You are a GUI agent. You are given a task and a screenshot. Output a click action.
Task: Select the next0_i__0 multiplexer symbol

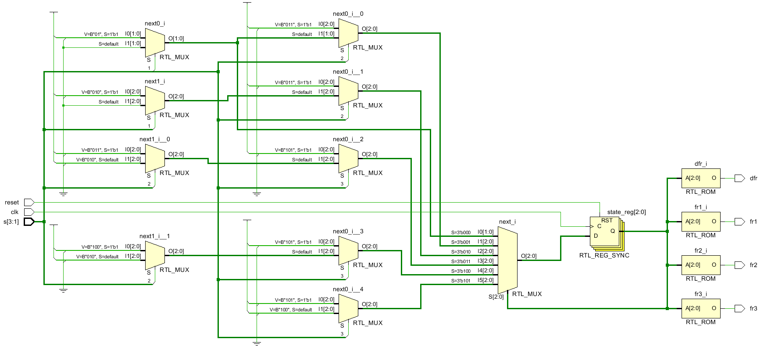pos(348,33)
